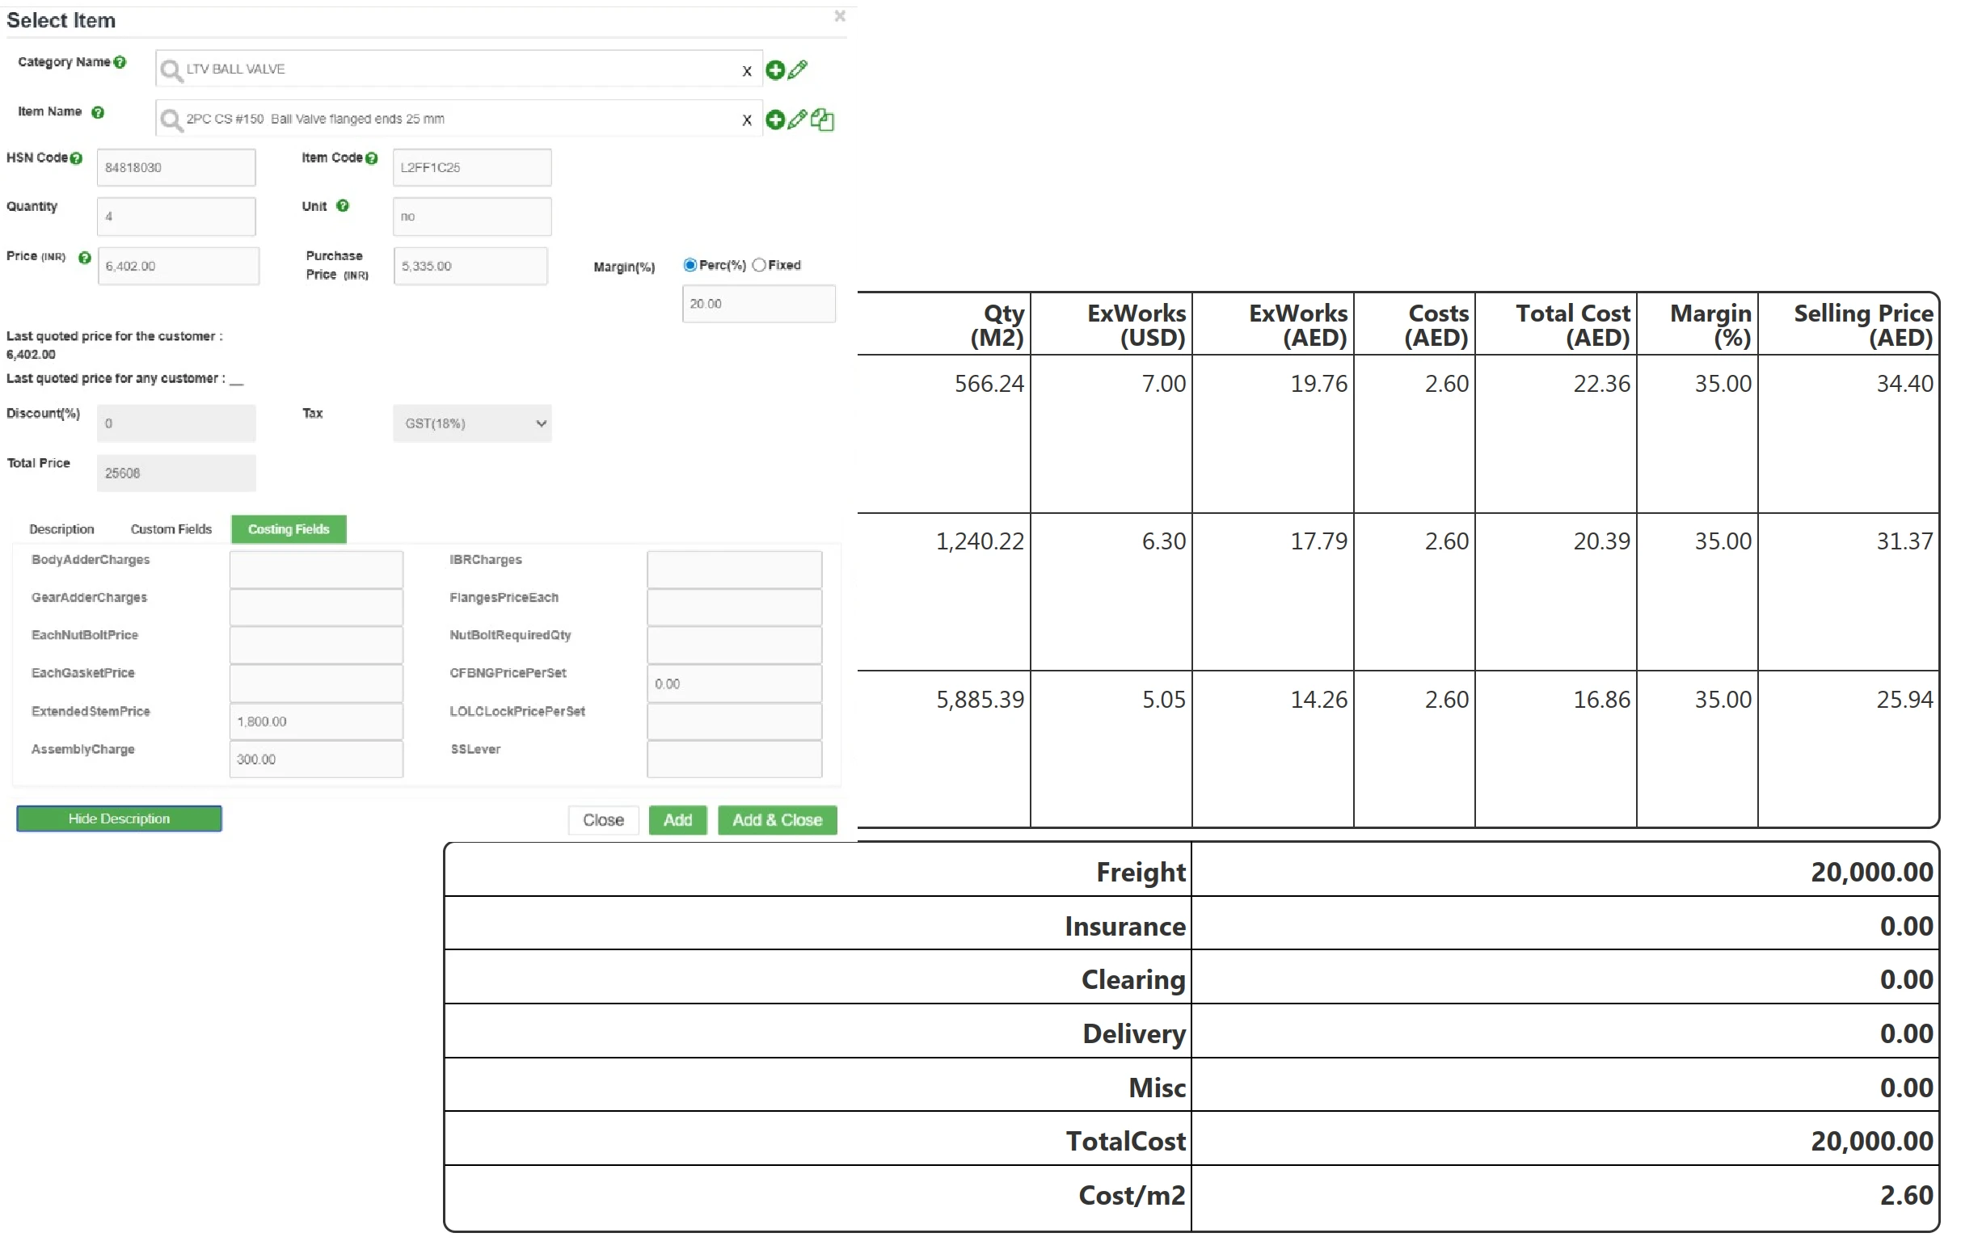Click the Cost/m2 2.60 value
The width and height of the screenshot is (1961, 1254).
[x=1906, y=1195]
